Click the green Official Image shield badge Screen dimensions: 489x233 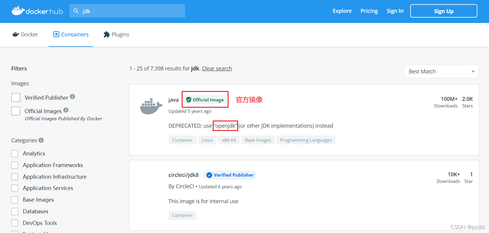pyautogui.click(x=189, y=100)
